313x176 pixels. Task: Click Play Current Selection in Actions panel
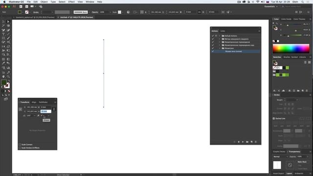[243, 142]
